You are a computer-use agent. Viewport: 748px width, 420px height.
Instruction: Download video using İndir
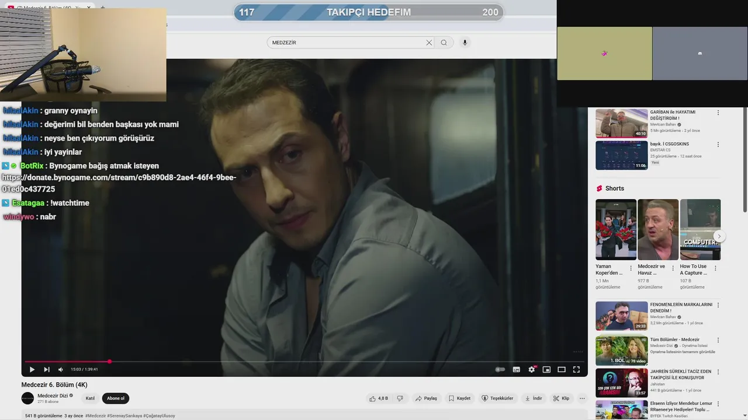click(534, 398)
